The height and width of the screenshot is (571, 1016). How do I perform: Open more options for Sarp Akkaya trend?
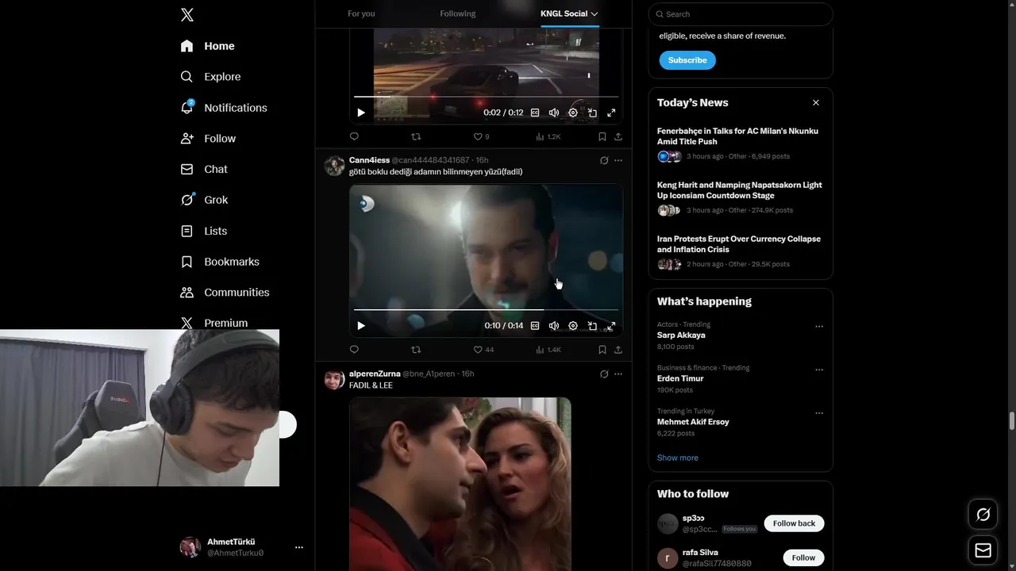coord(819,327)
